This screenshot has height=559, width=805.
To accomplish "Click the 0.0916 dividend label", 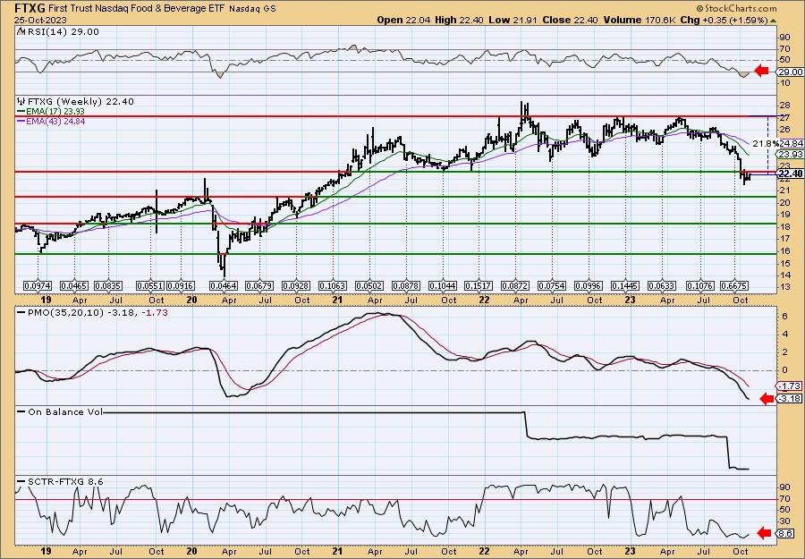I will pos(181,285).
